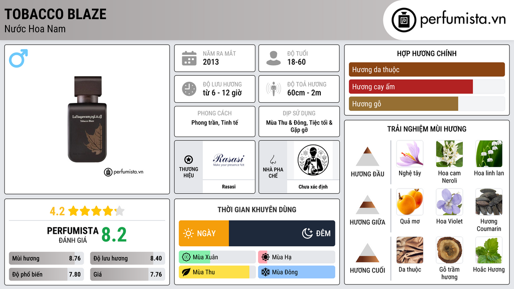Click the Hoắc Hương patchouli thumbnail
The image size is (514, 289).
[489, 250]
